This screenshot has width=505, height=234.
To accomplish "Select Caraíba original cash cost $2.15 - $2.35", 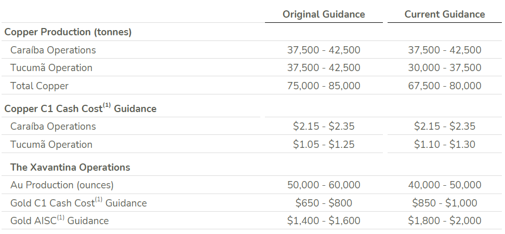I will pos(324,126).
